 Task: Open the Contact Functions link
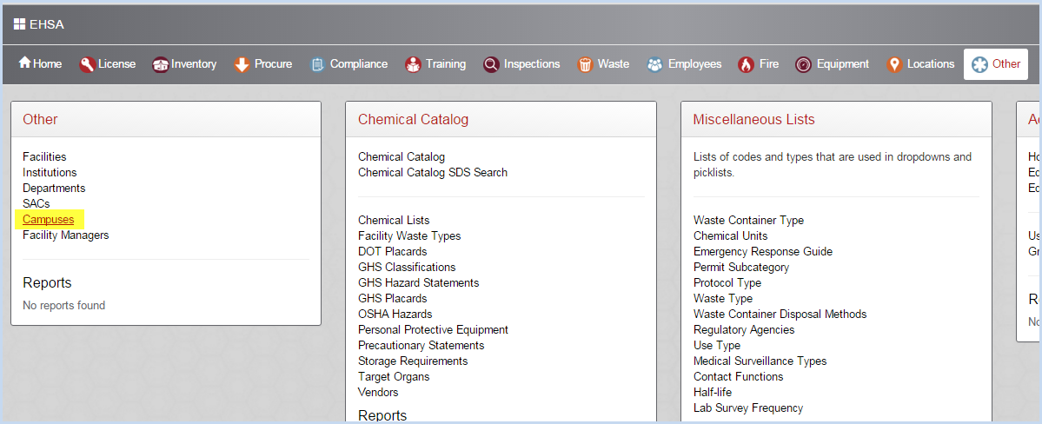[739, 376]
